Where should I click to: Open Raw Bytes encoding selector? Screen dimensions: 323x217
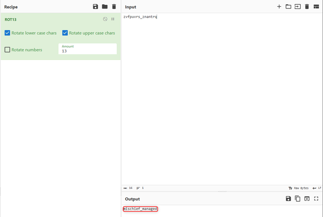(x=299, y=188)
